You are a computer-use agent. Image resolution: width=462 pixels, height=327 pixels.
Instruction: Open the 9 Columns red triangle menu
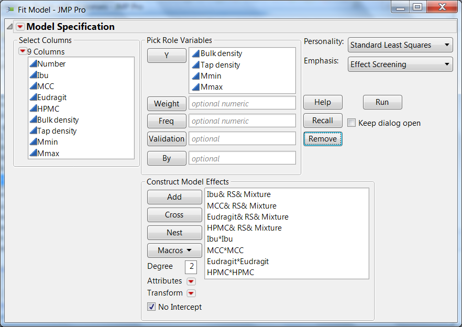click(23, 51)
